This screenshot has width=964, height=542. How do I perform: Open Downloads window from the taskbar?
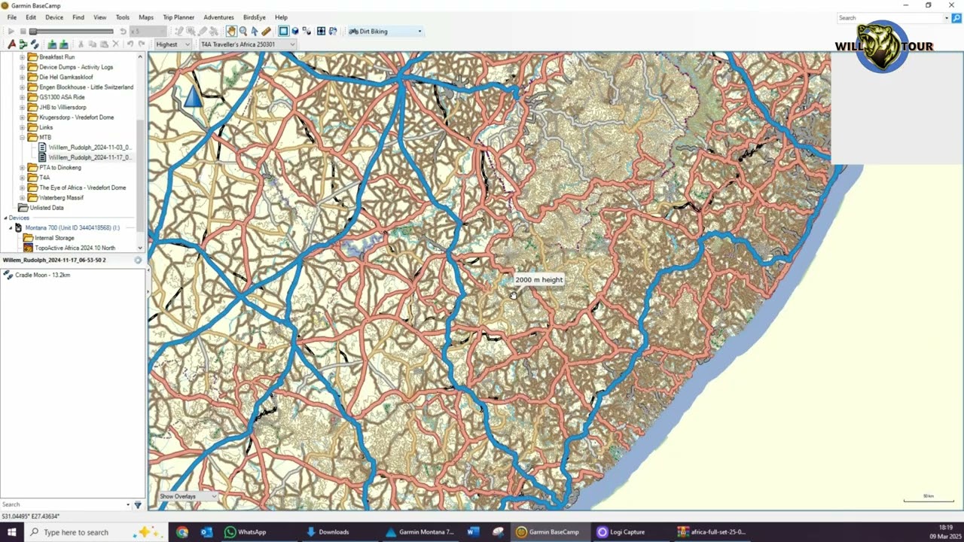pyautogui.click(x=327, y=532)
